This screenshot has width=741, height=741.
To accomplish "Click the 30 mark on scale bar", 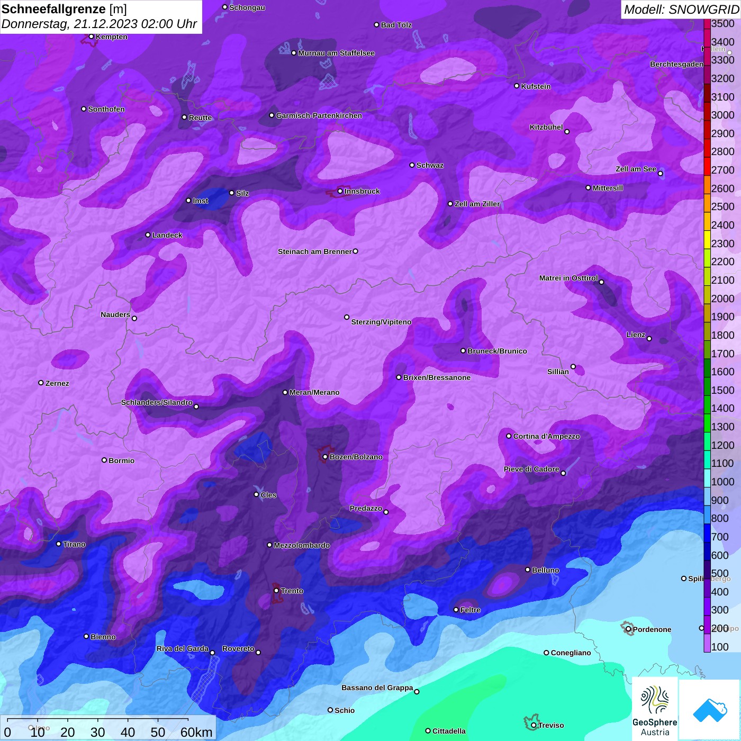I will tap(97, 732).
